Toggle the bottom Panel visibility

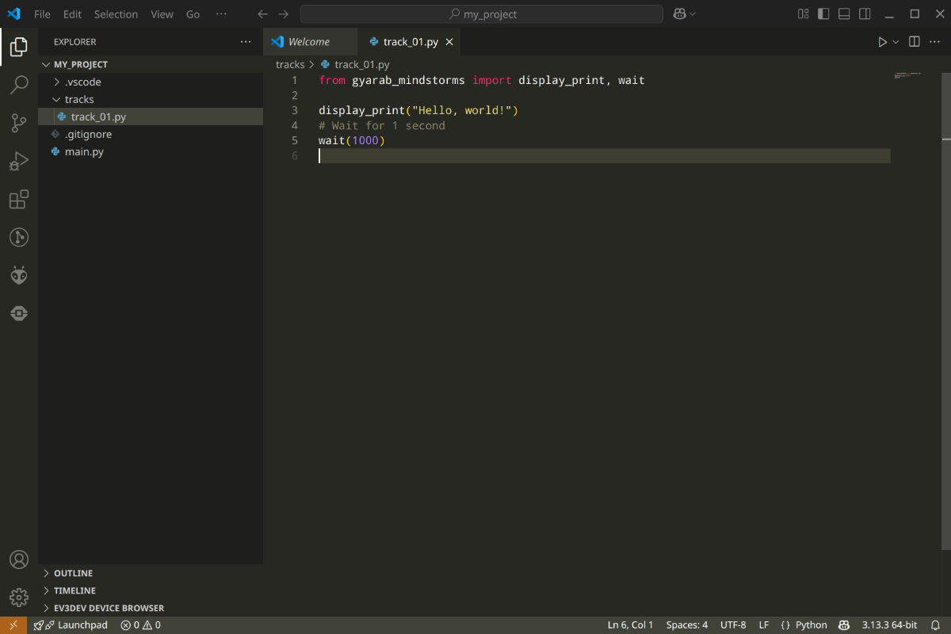pyautogui.click(x=845, y=14)
